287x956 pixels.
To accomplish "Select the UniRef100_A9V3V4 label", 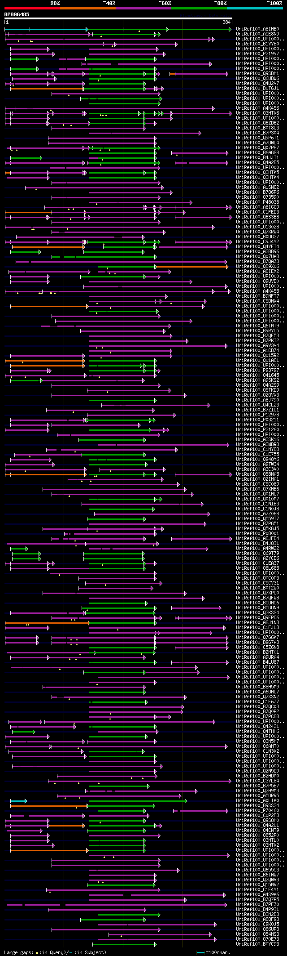I will tap(257, 346).
